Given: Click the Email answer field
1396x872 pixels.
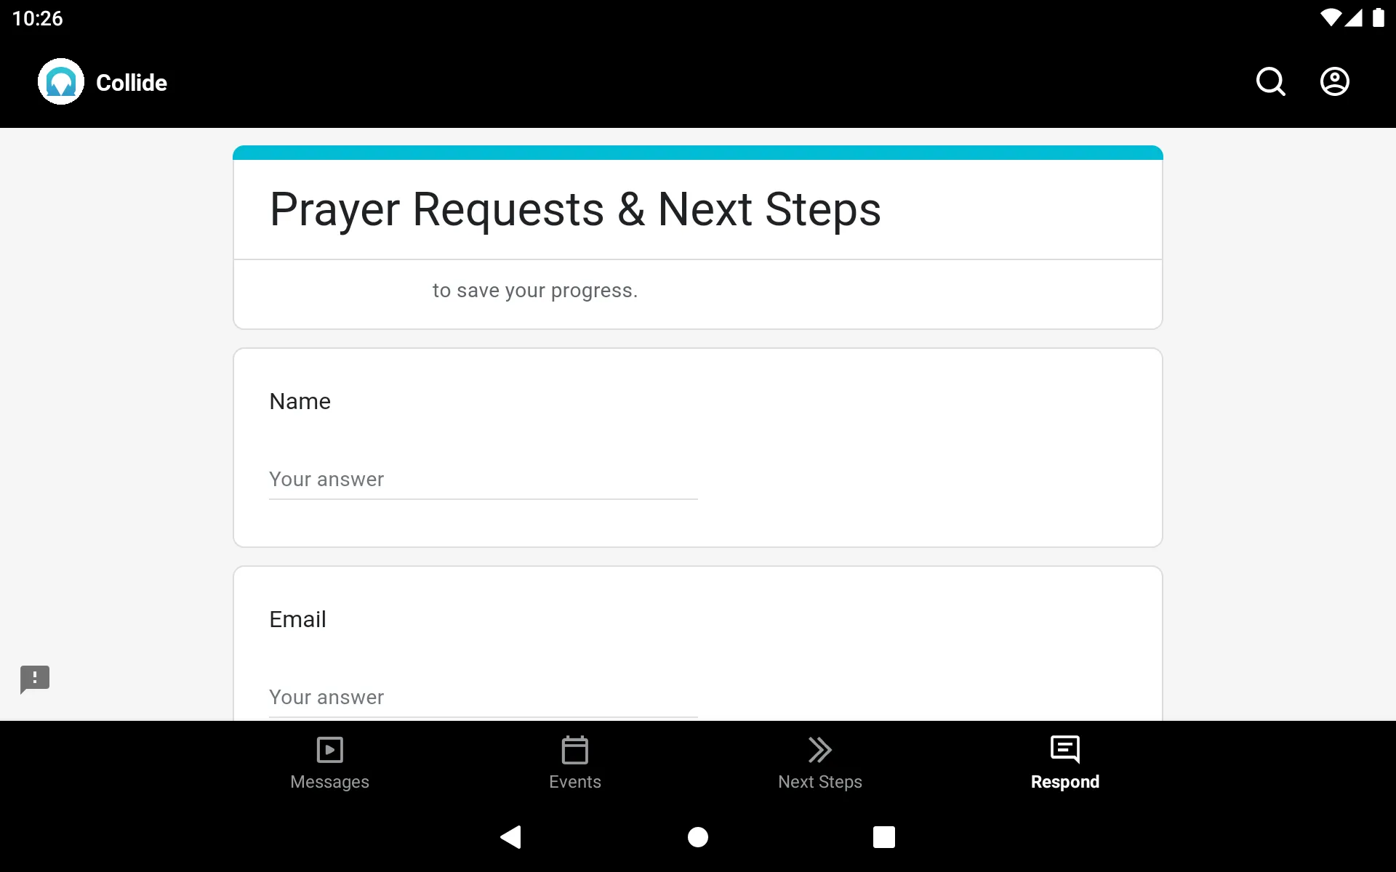Looking at the screenshot, I should (482, 696).
